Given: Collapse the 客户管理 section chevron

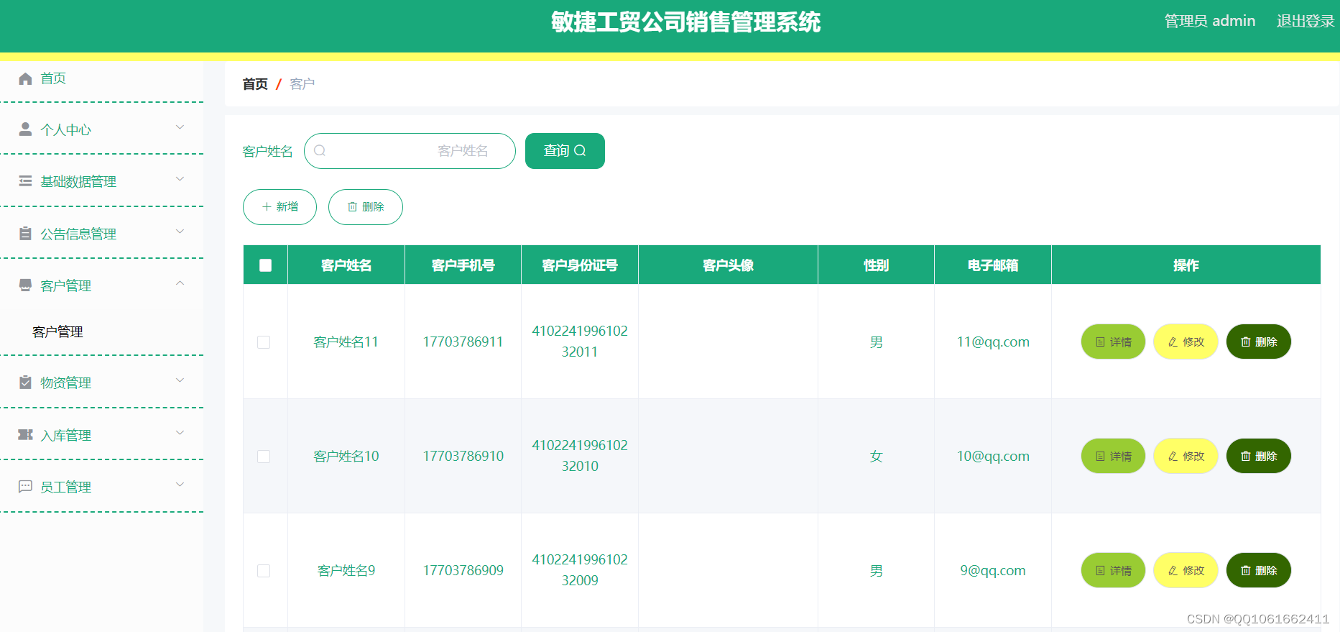Looking at the screenshot, I should (x=180, y=283).
